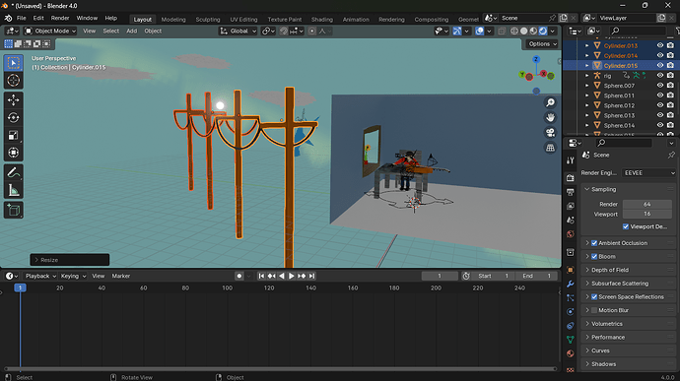Open the Global orientation dropdown
The image size is (680, 381).
[x=238, y=32]
